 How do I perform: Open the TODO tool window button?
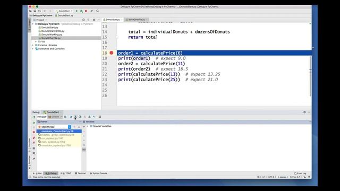tap(66, 173)
